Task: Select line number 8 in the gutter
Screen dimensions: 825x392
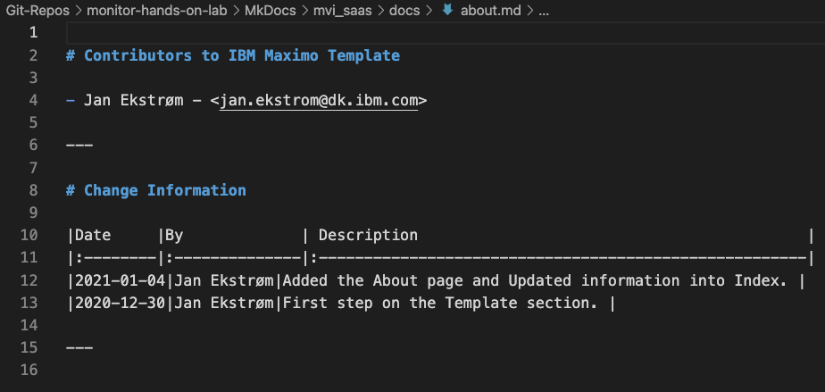Action: point(33,190)
